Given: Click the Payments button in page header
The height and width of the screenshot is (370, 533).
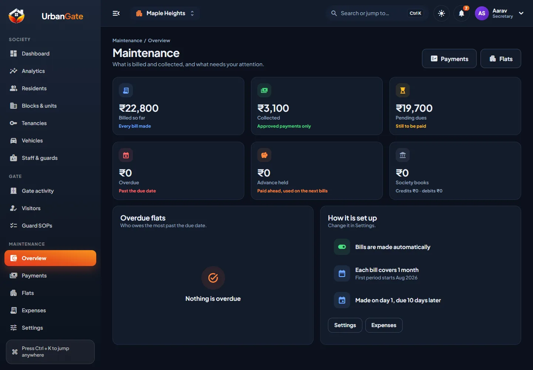Looking at the screenshot, I should tap(449, 58).
